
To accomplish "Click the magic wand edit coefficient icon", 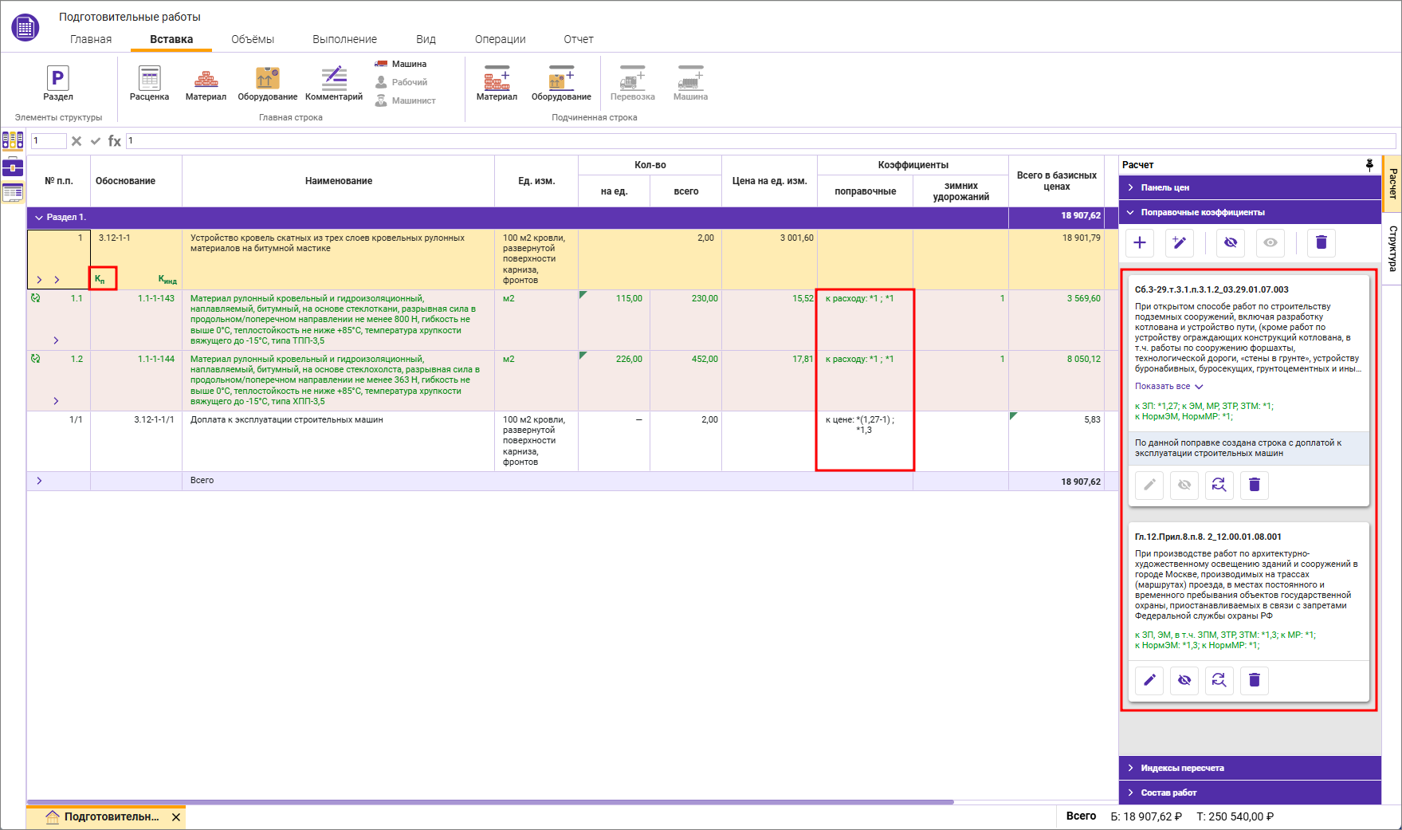I will [x=1179, y=242].
